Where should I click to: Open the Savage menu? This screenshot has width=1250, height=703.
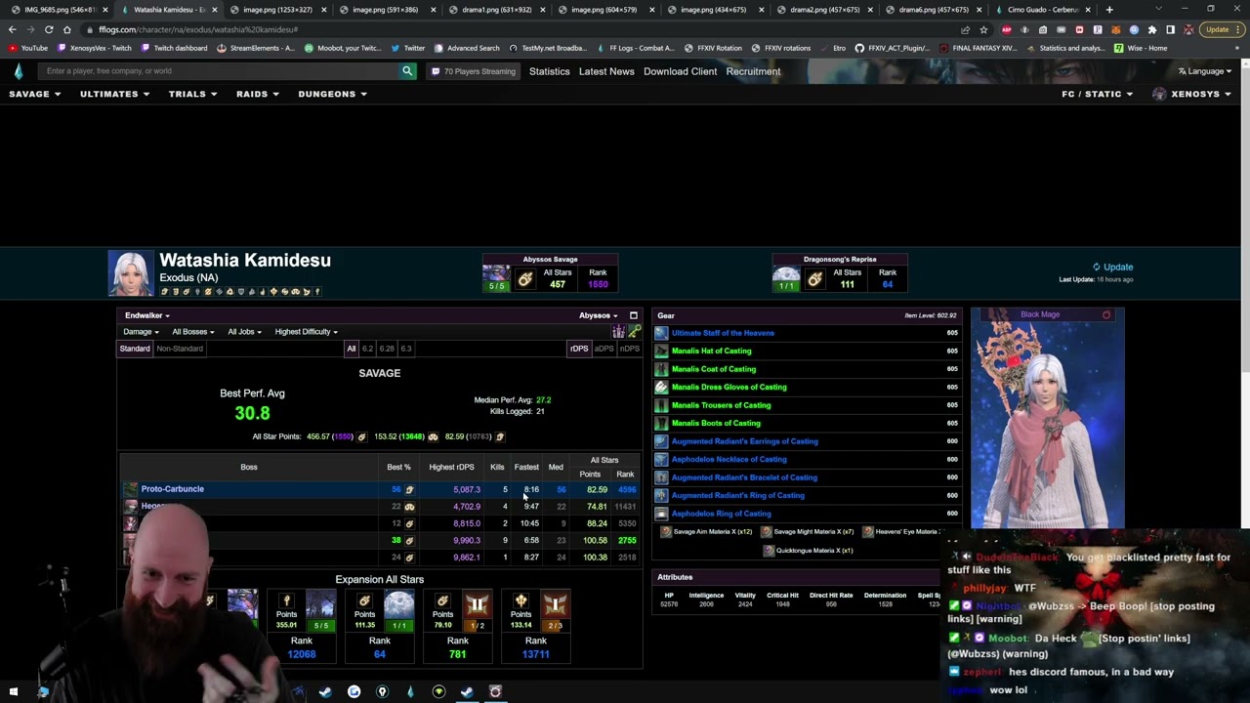pyautogui.click(x=35, y=94)
